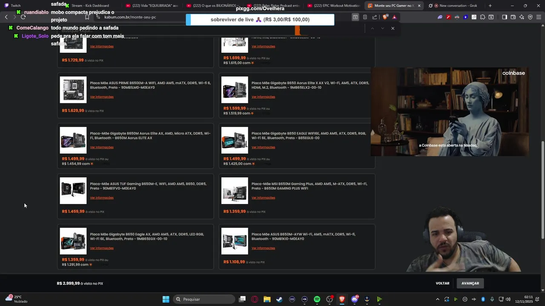Show hidden system tray icons
The width and height of the screenshot is (545, 306).
(437, 299)
